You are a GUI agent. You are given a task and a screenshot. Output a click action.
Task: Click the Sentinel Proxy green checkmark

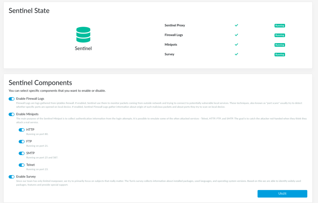(236, 25)
